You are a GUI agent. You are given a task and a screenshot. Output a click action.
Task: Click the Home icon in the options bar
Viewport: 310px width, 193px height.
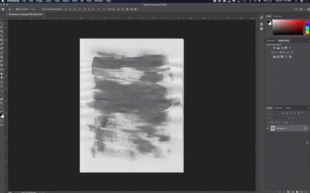pyautogui.click(x=3, y=9)
